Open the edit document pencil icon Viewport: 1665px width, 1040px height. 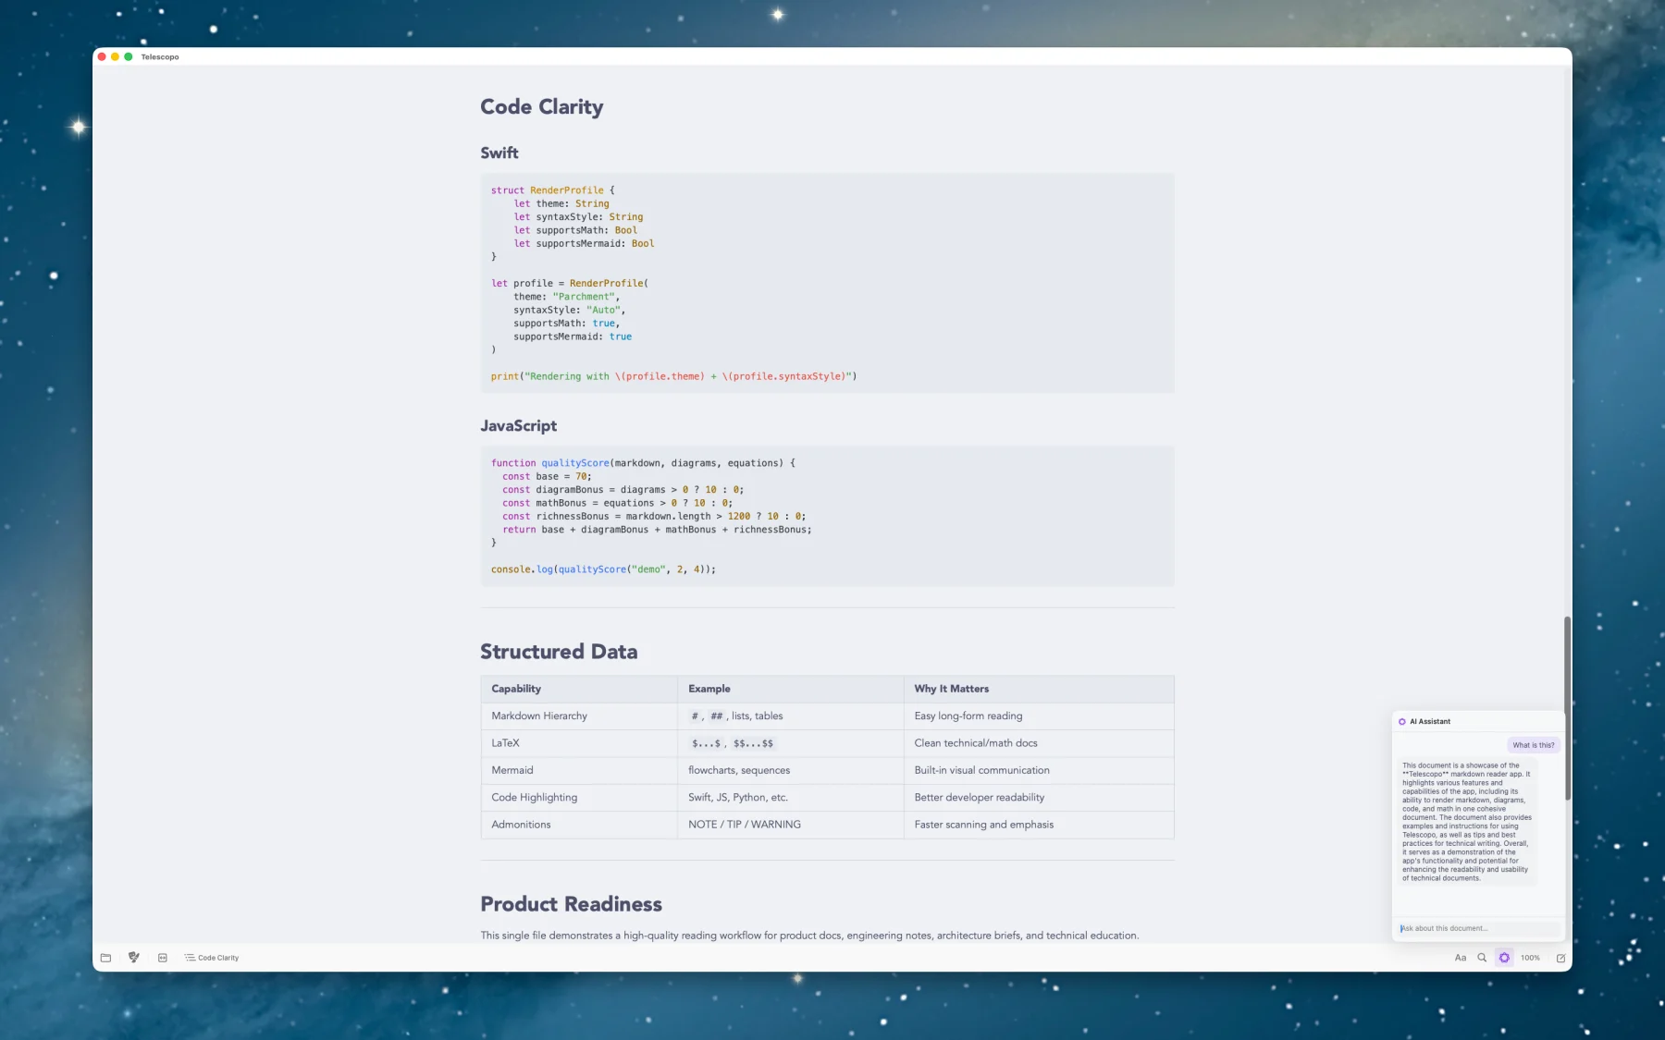point(1560,958)
